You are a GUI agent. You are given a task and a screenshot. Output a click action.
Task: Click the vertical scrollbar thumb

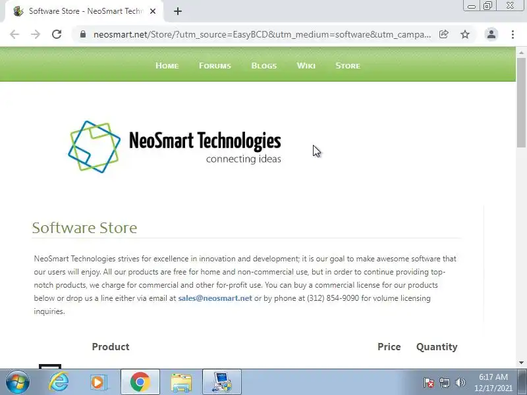tap(521, 103)
